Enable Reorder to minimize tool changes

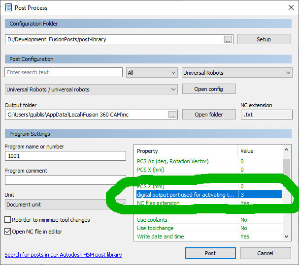tap(8, 220)
